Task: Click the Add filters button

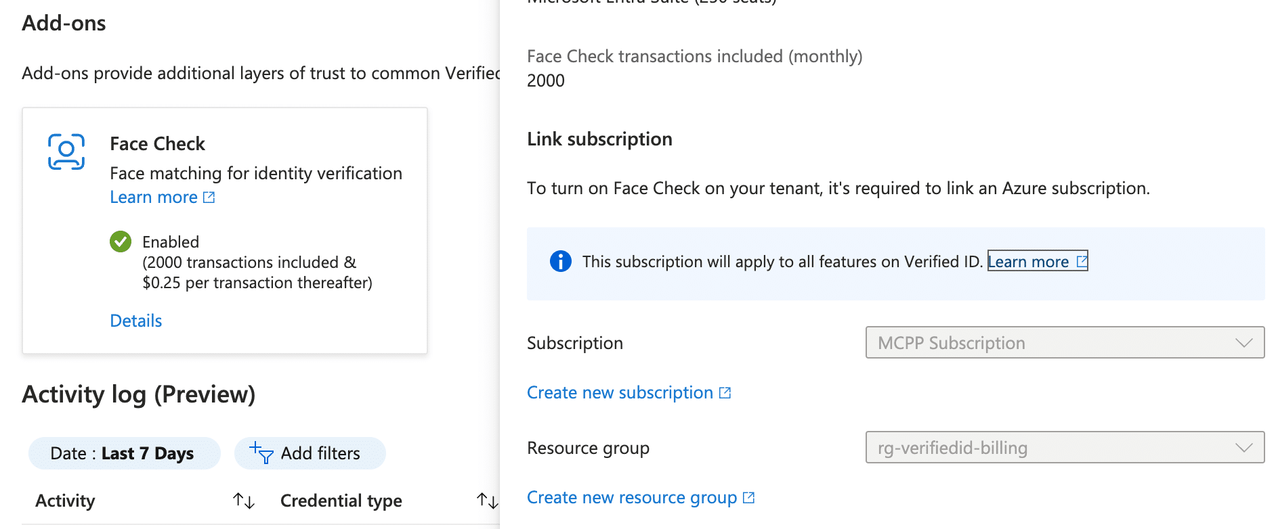Action: click(x=310, y=453)
